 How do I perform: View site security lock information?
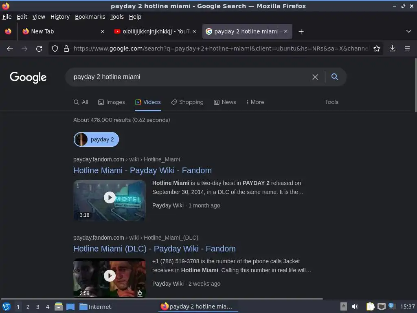pos(66,48)
